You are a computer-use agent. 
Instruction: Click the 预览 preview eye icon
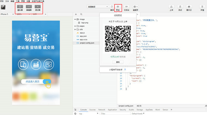point(118,6)
